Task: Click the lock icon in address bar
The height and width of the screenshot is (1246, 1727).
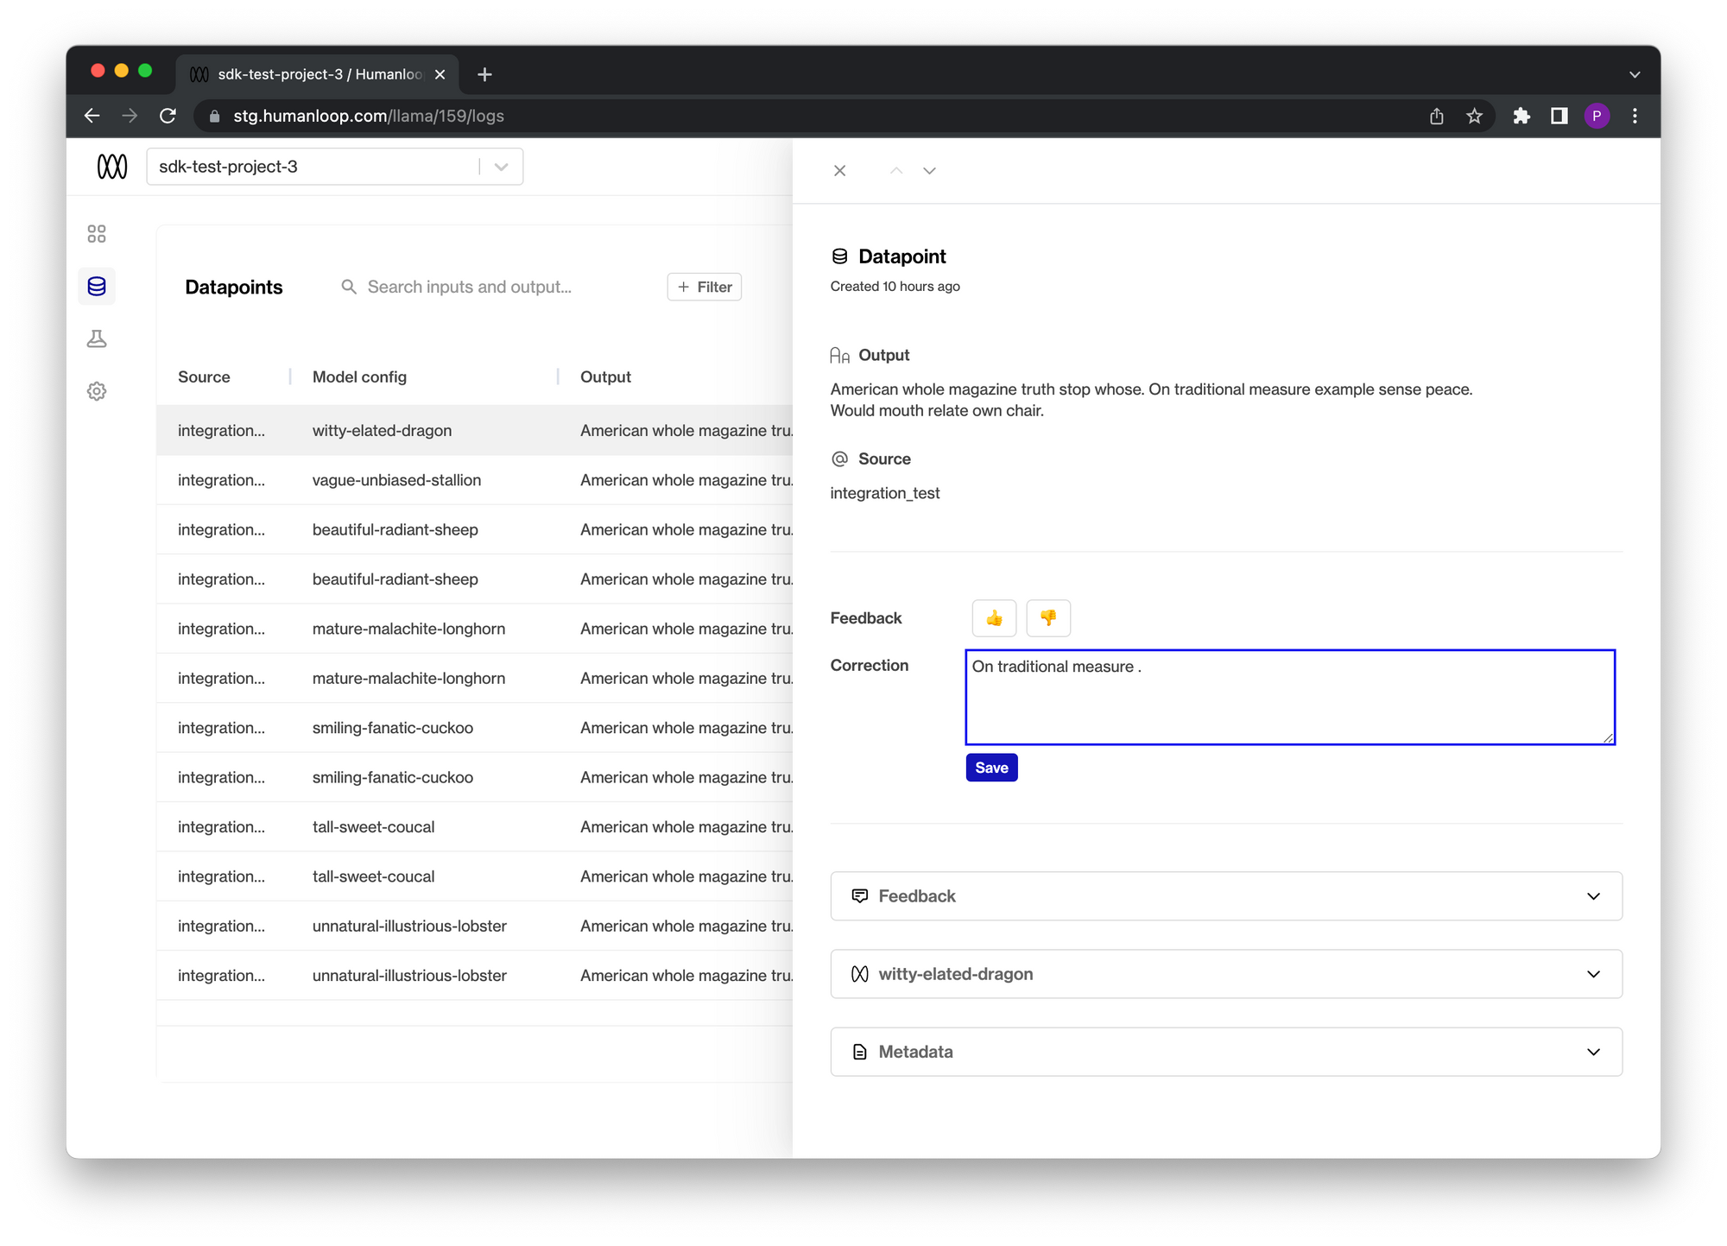Action: [x=214, y=116]
